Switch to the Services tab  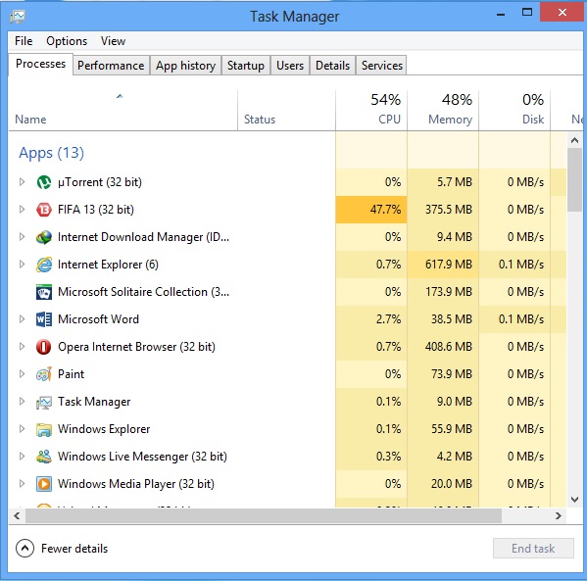pyautogui.click(x=382, y=66)
